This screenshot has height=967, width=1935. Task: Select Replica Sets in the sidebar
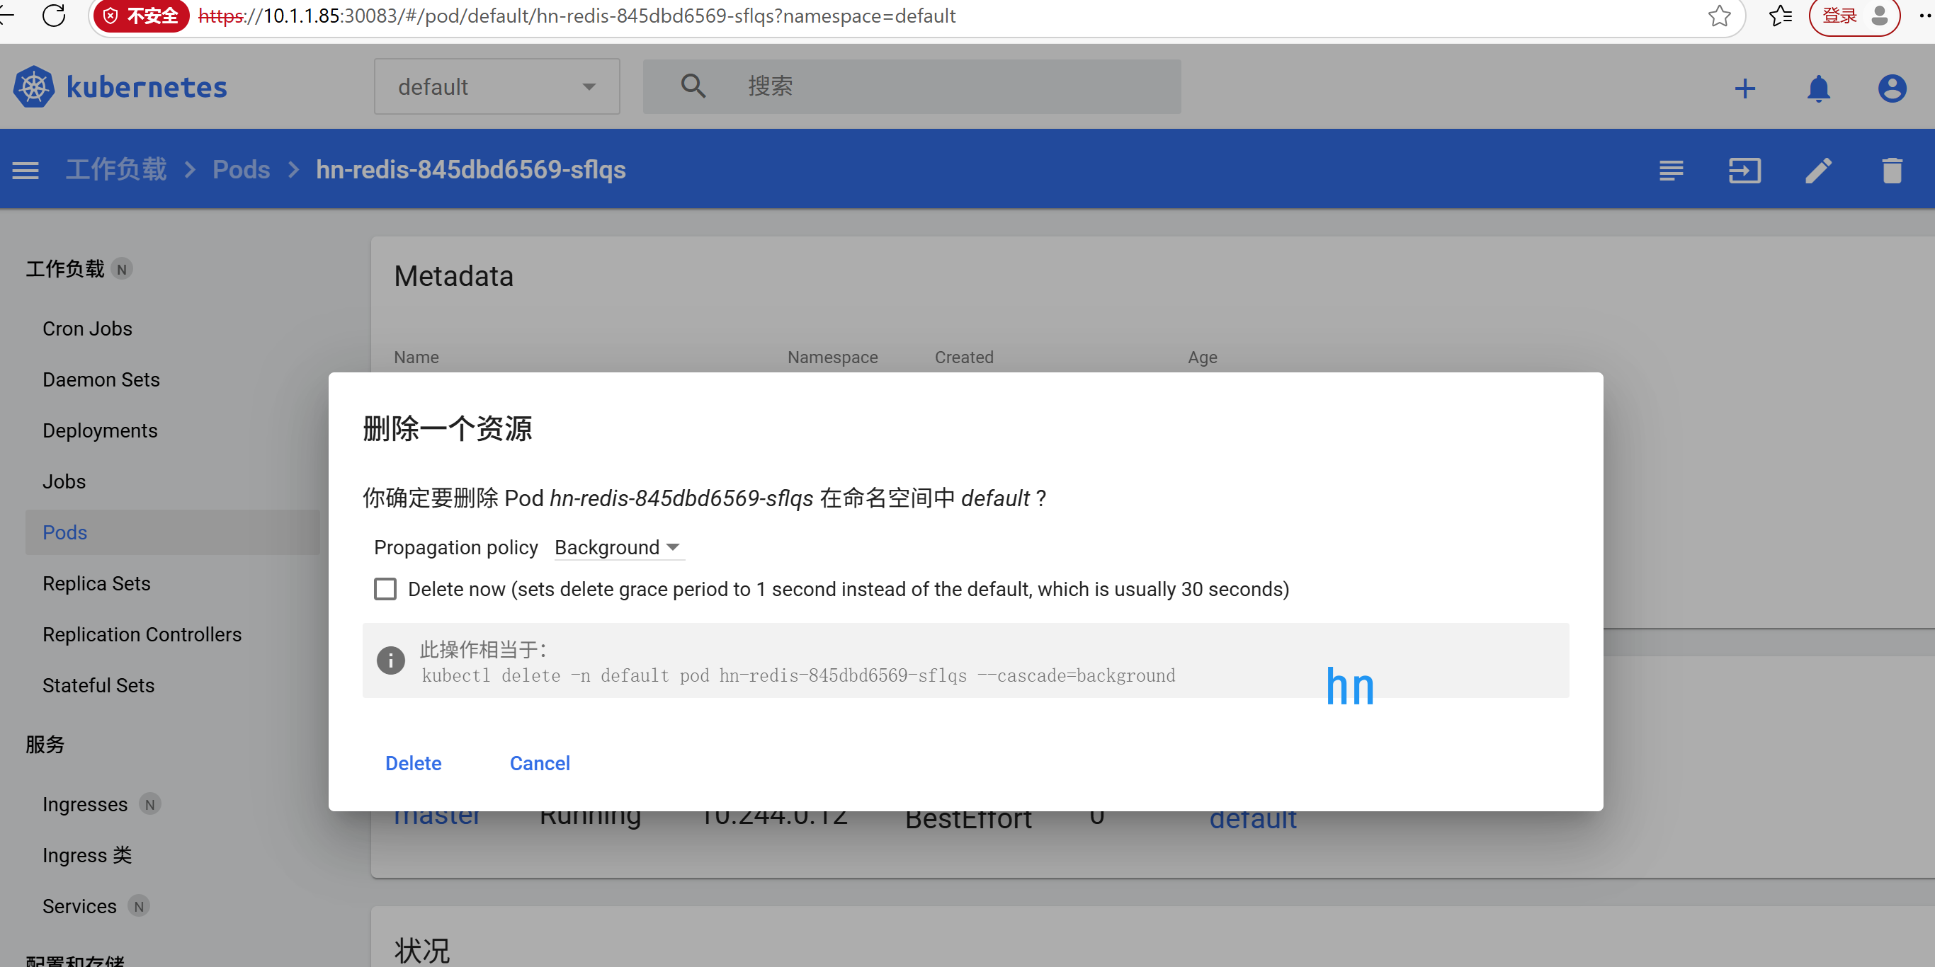click(96, 583)
